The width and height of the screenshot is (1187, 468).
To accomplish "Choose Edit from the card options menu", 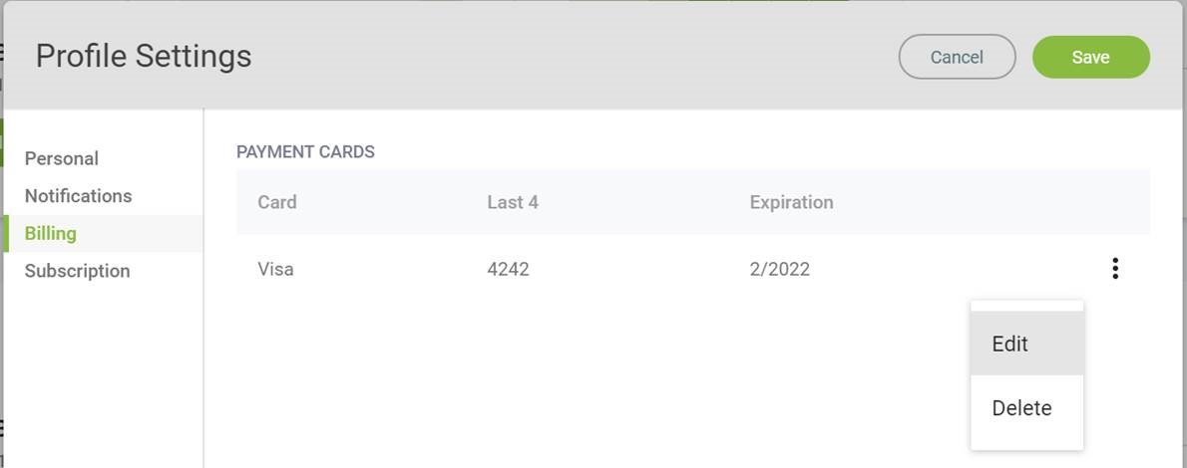I will (1026, 344).
